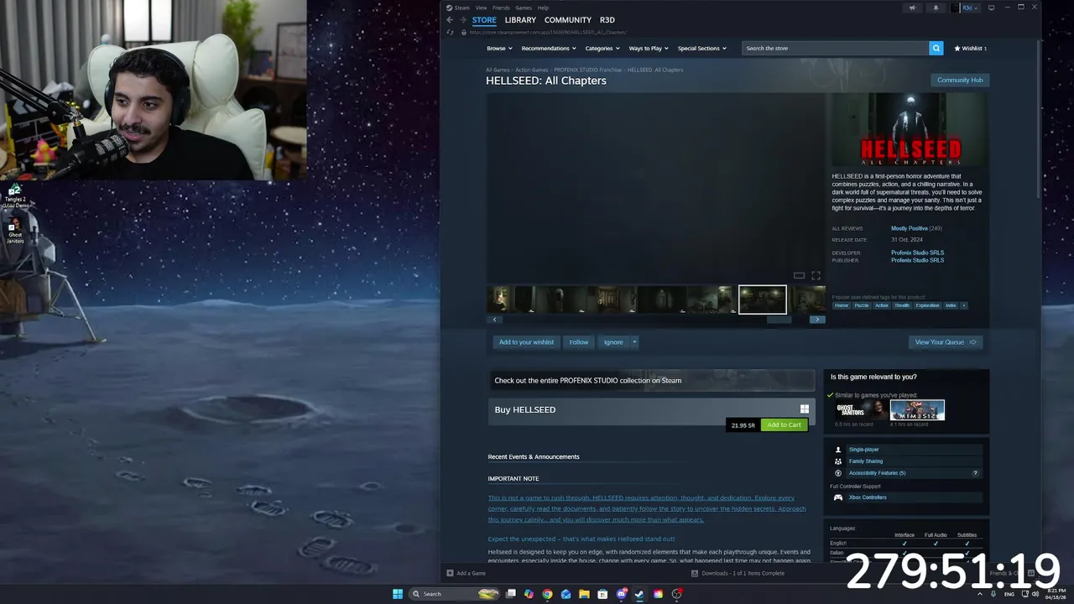The height and width of the screenshot is (604, 1074).
Task: Open Task View on the taskbar
Action: coord(510,594)
